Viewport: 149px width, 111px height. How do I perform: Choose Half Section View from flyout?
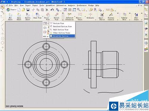coord(62,30)
